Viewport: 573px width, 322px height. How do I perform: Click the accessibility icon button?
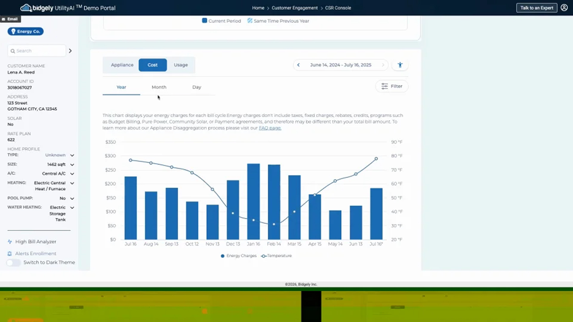click(400, 65)
